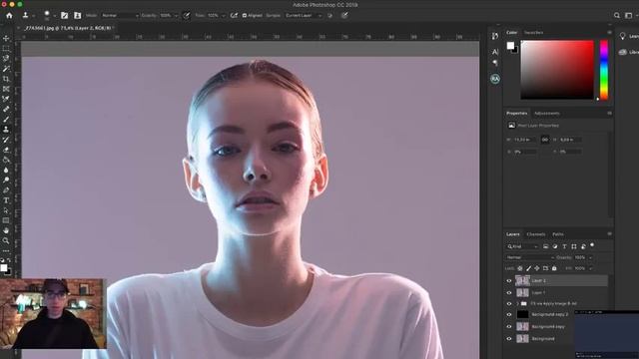639x359 pixels.
Task: Select the Type tool
Action: [x=6, y=200]
